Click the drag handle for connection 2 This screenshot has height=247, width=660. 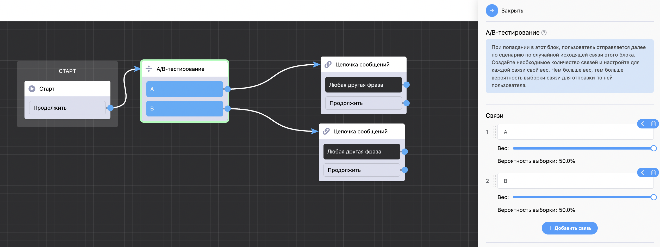click(495, 181)
